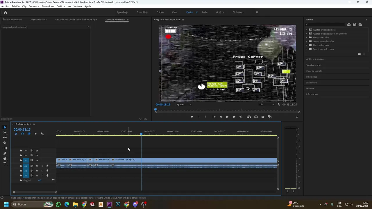Expand Transiciones de vídeo folder

306,49
